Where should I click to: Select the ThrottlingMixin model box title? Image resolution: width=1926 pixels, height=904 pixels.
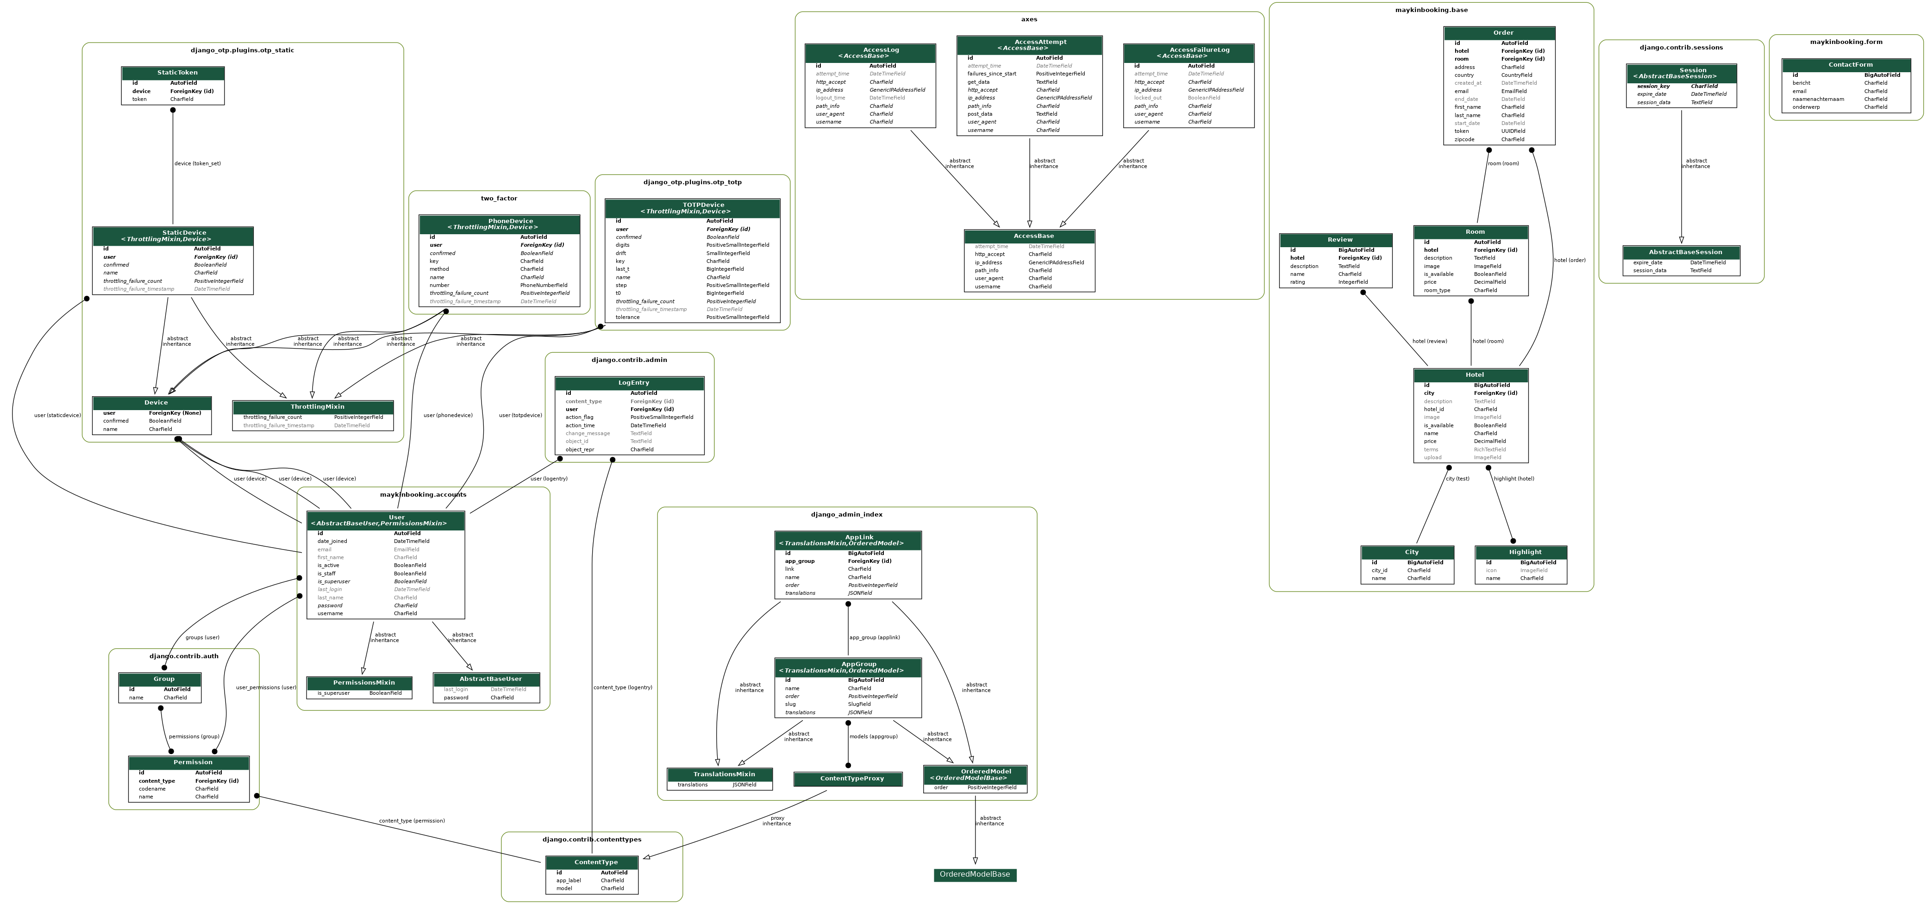[x=313, y=407]
